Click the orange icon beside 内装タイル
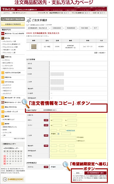 [x=3, y=77]
